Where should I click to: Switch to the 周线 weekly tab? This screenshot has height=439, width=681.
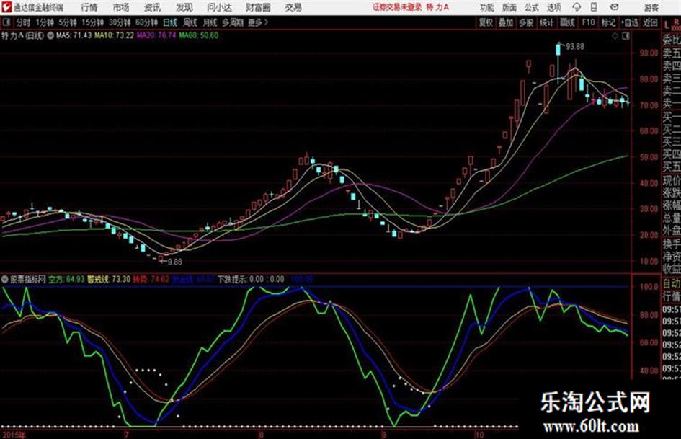(190, 22)
